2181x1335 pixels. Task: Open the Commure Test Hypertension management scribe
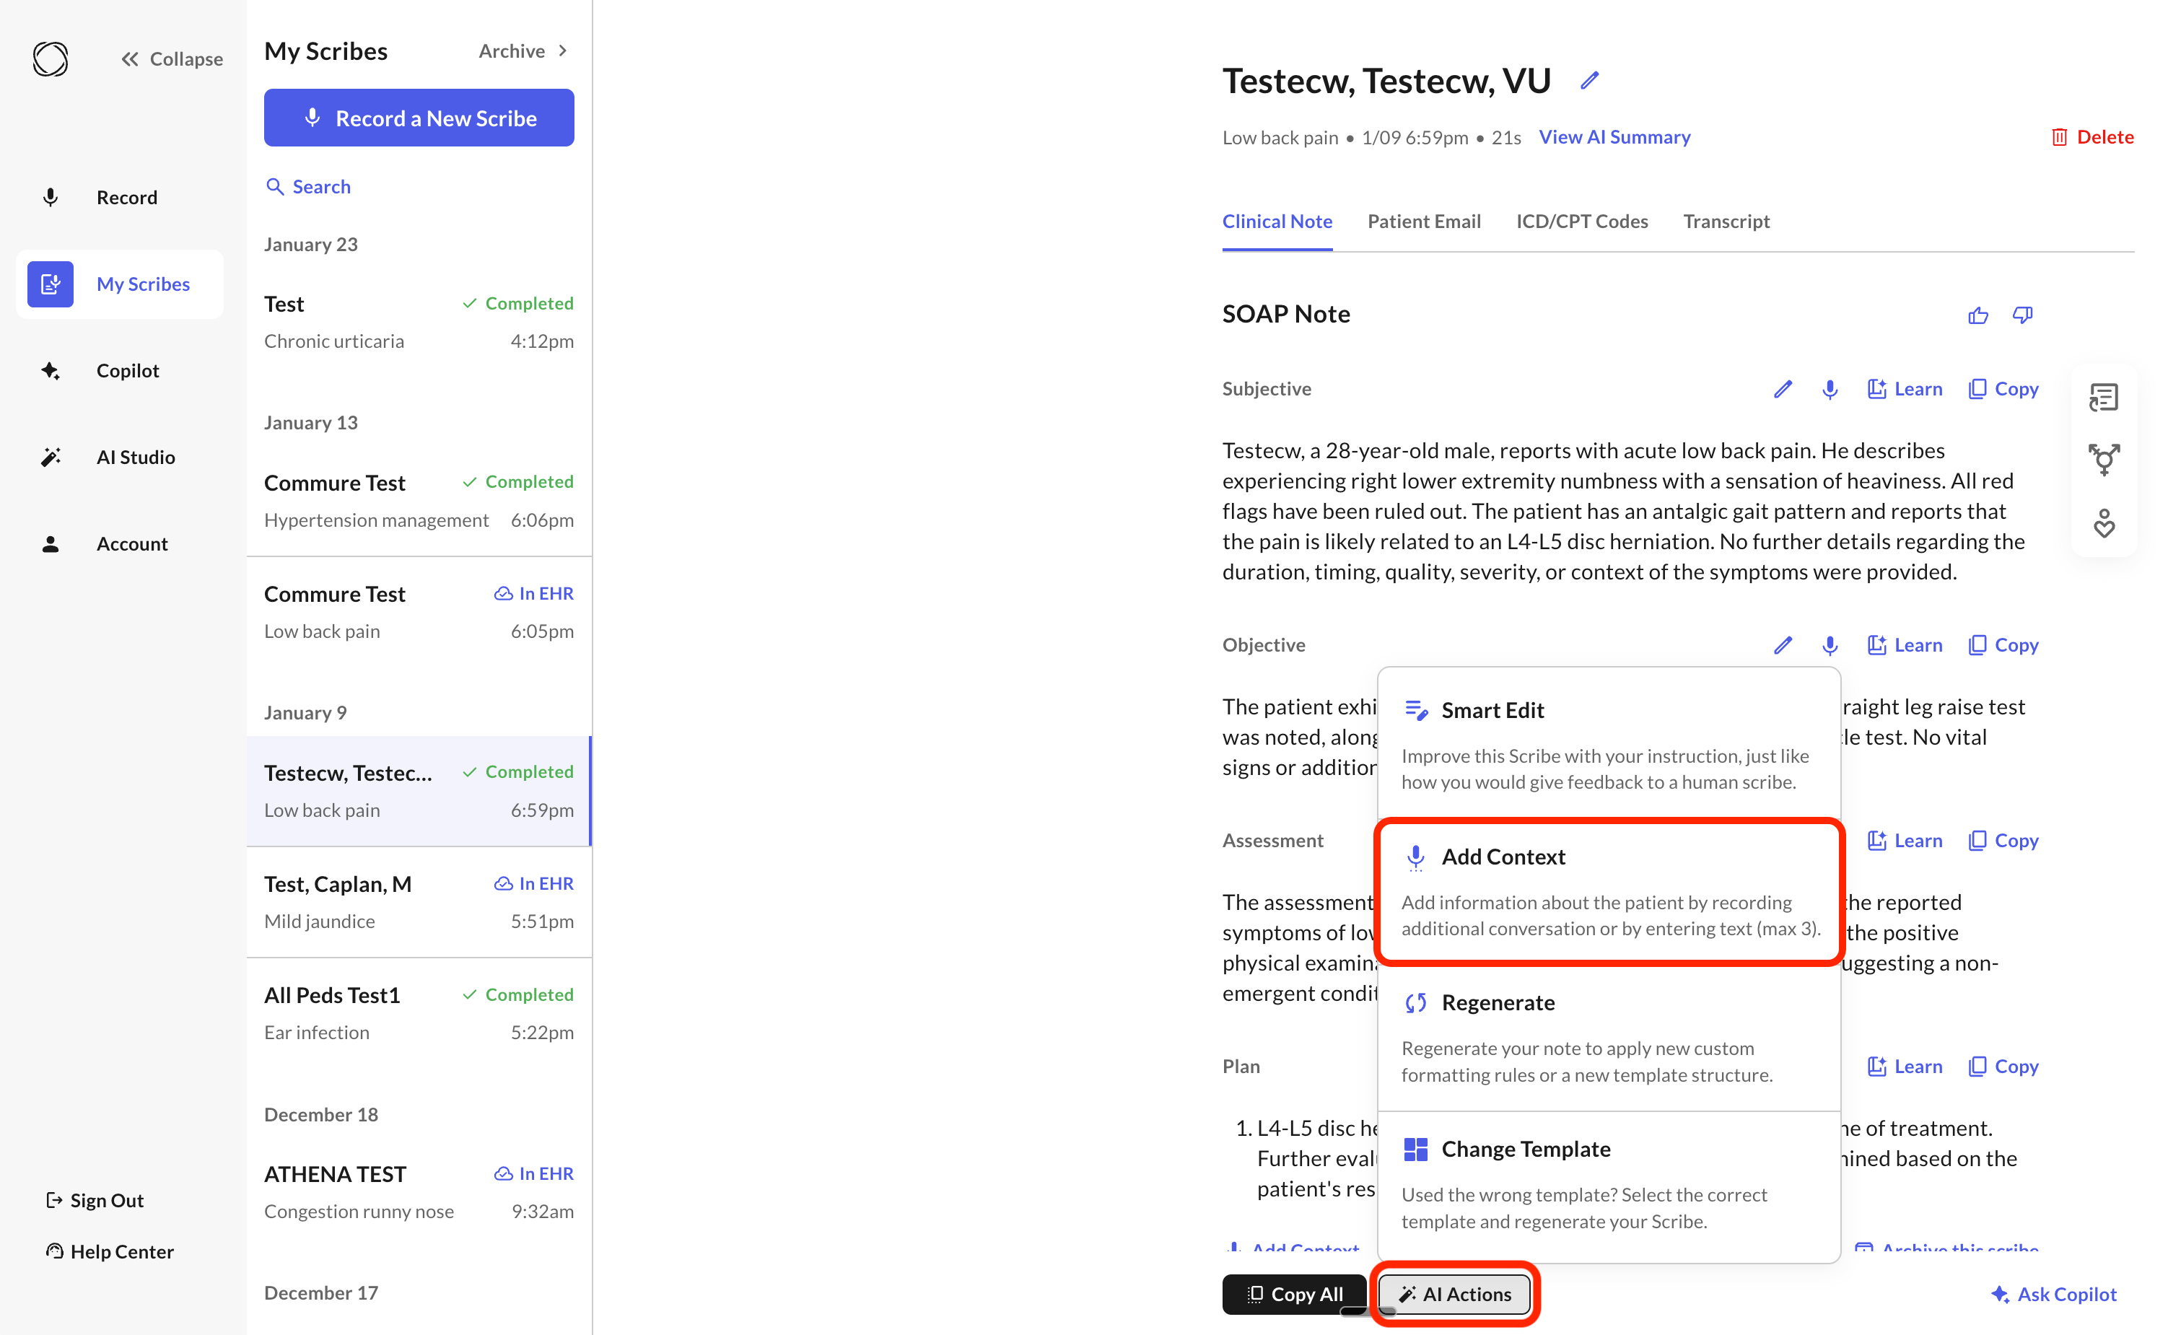[x=419, y=501]
